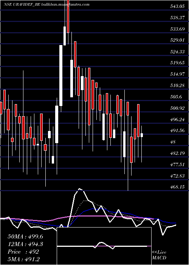
Task: Click the 472.83 price axis label
Action: coord(177,176)
